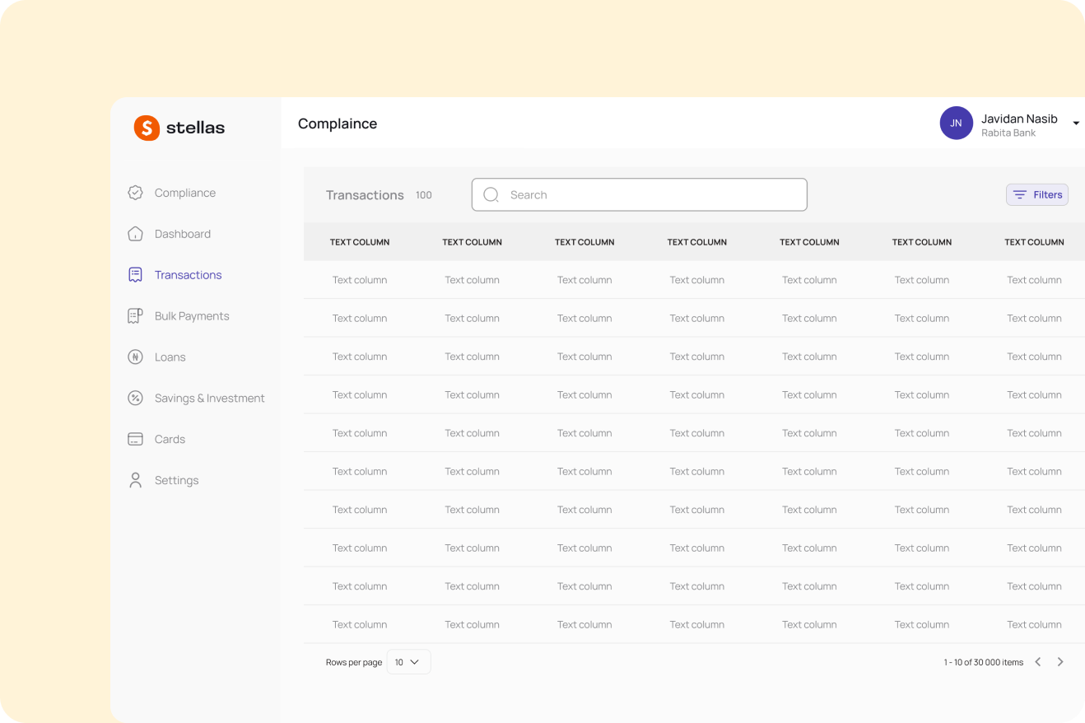
Task: Click the search magnifier icon
Action: (x=491, y=195)
